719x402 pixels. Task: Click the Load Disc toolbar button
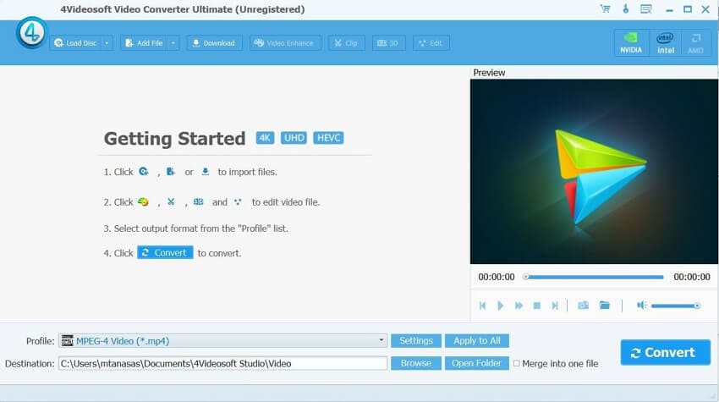(75, 43)
